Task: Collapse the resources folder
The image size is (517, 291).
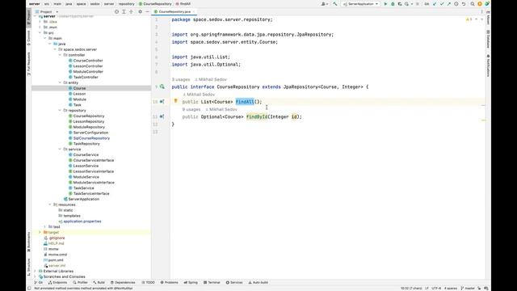Action: [50, 205]
